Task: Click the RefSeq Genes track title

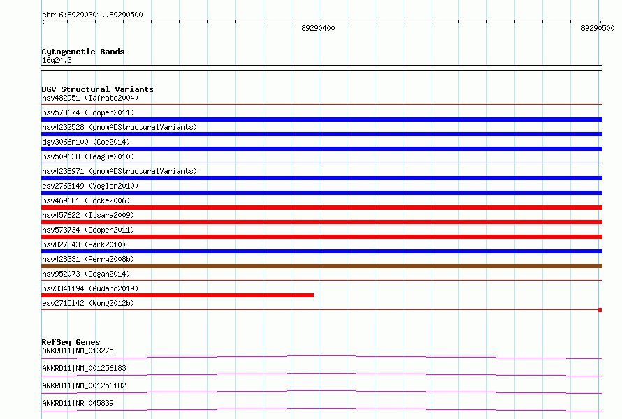Action: point(71,342)
